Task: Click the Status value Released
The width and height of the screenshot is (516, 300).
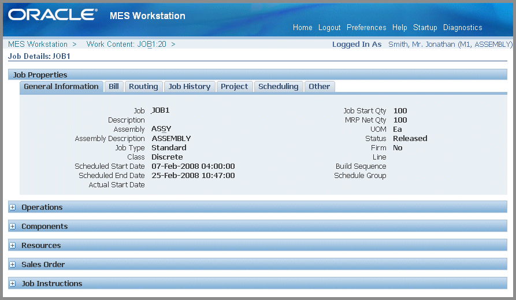Action: point(410,138)
